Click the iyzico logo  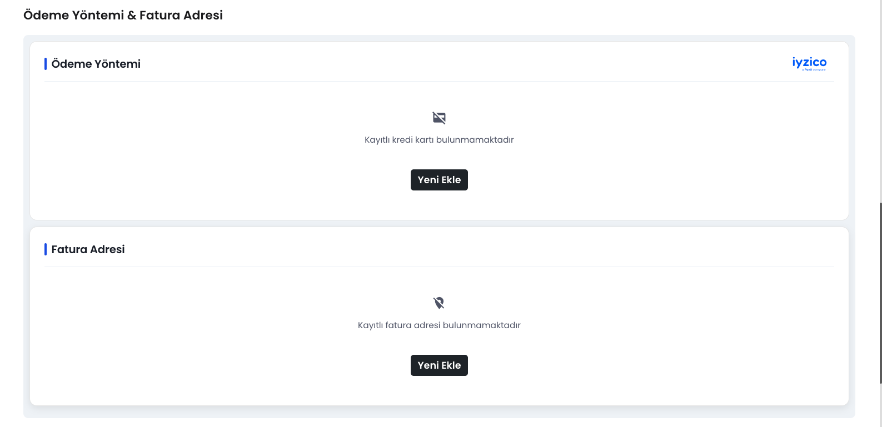(809, 62)
